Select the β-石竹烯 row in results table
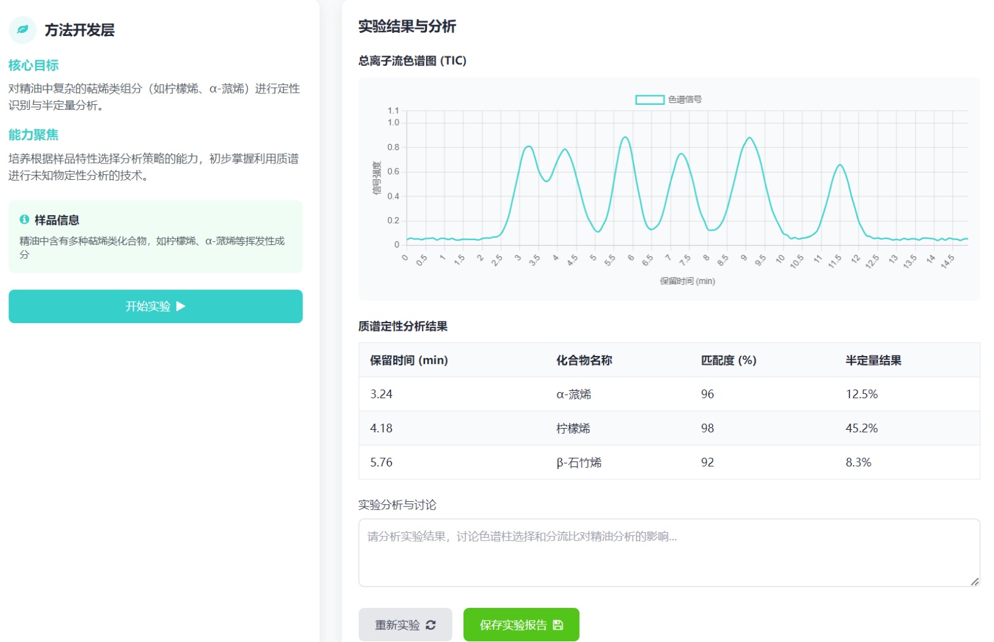Image resolution: width=994 pixels, height=642 pixels. coord(668,462)
